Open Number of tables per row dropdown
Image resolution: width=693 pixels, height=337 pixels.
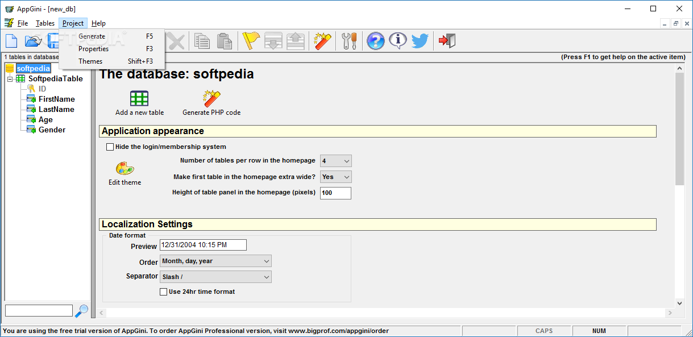(x=336, y=161)
